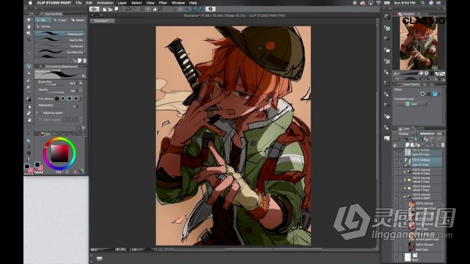470x264 pixels.
Task: Toggle the Vector magnet checkbox
Action: pyautogui.click(x=40, y=120)
